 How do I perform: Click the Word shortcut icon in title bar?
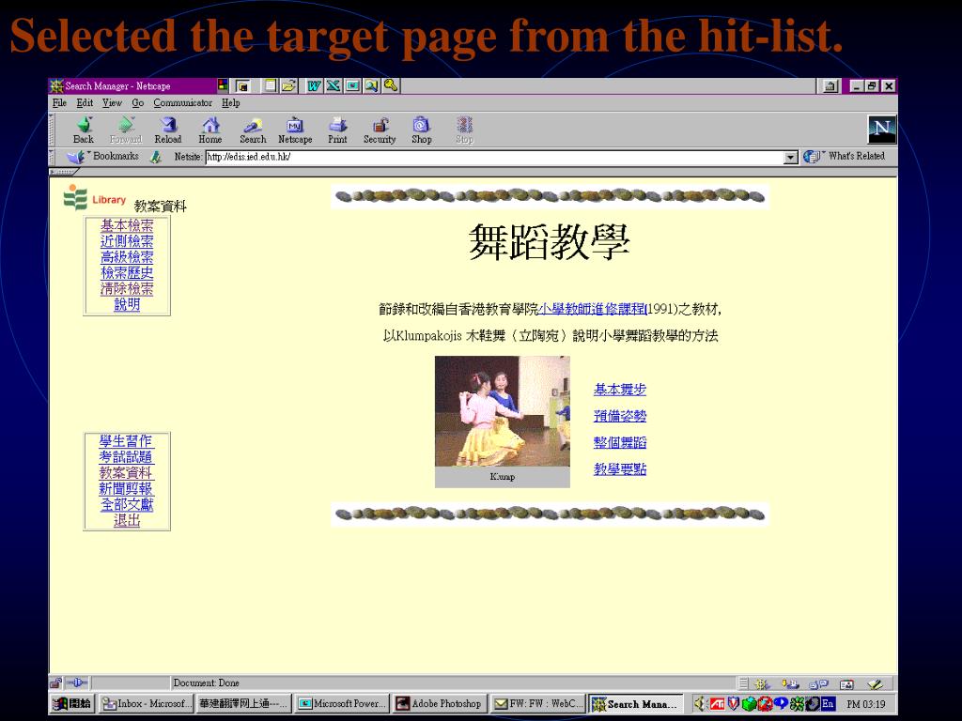click(x=314, y=85)
